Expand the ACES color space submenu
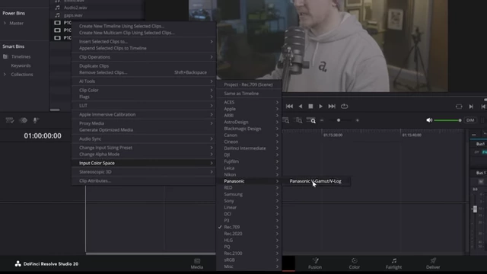 pyautogui.click(x=250, y=102)
